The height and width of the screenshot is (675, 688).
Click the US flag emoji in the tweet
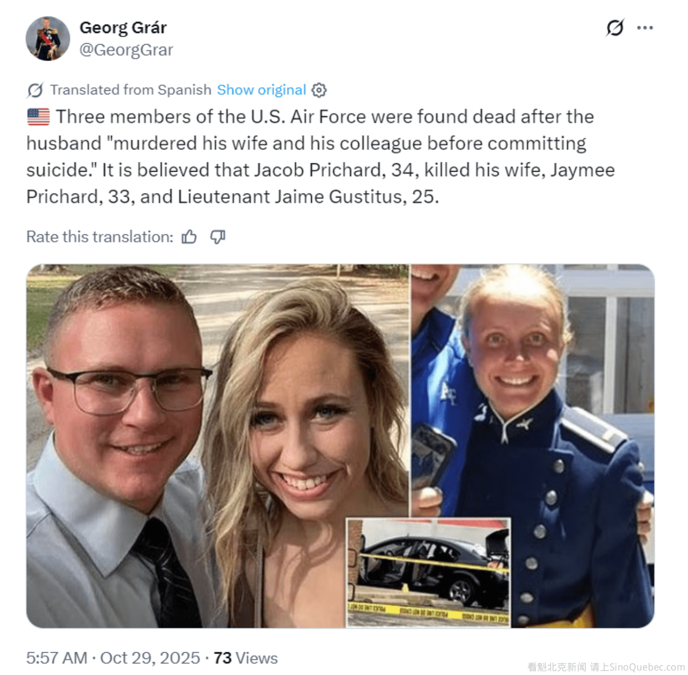[38, 117]
